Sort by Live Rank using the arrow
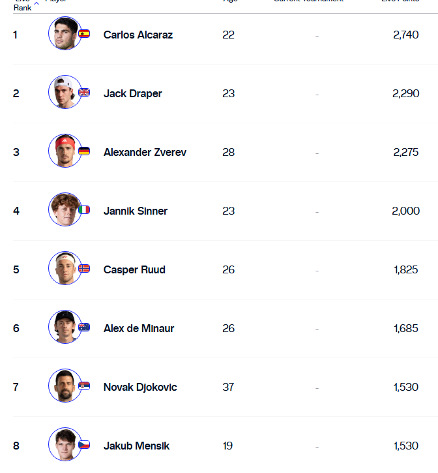 [x=36, y=3]
